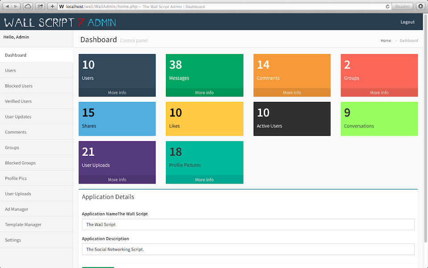Click More info on the Profile Pictures card

pos(205,180)
